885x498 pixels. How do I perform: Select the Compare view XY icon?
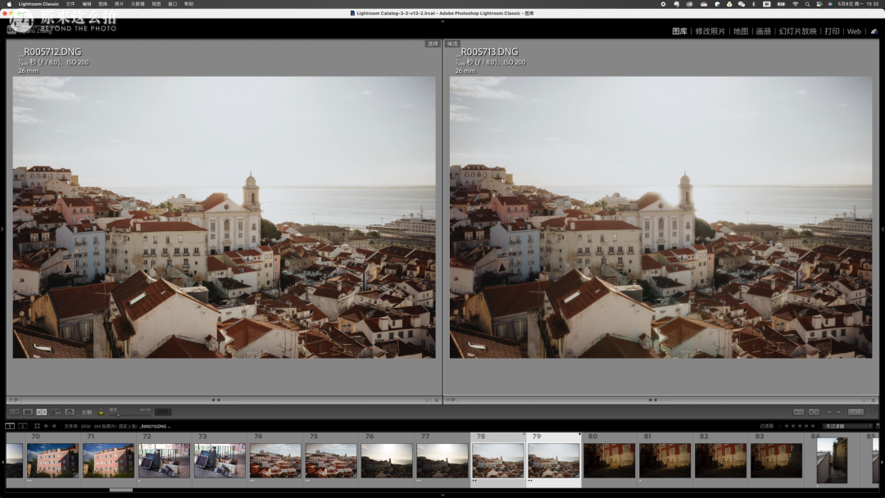coord(42,412)
